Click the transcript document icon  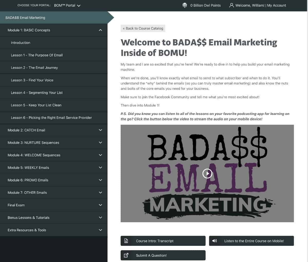(x=126, y=241)
